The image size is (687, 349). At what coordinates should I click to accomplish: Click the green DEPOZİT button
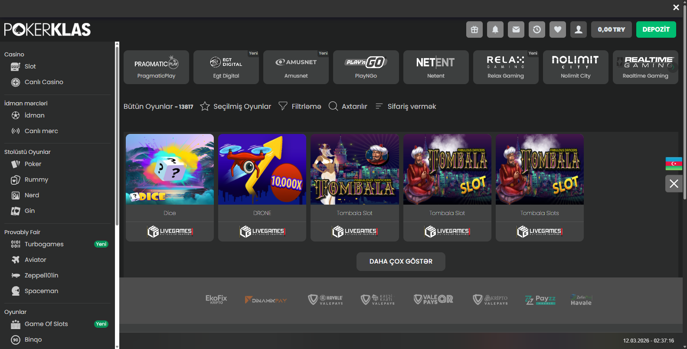[x=656, y=29]
